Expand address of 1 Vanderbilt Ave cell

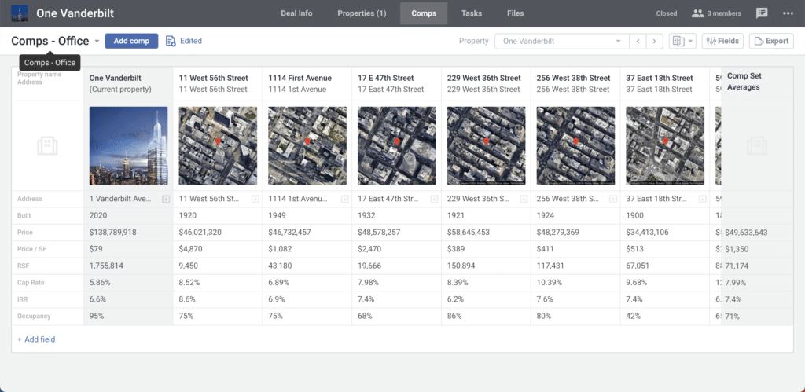(x=166, y=199)
